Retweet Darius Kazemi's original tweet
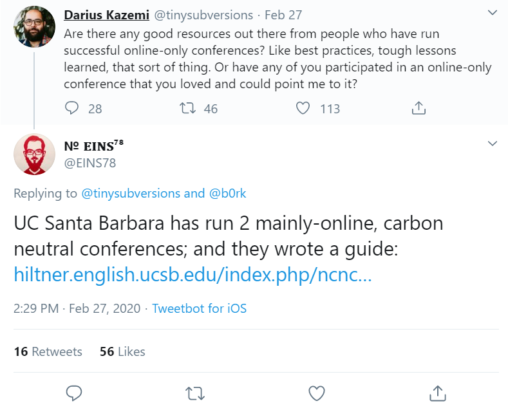Image resolution: width=508 pixels, height=410 pixels. pyautogui.click(x=187, y=108)
